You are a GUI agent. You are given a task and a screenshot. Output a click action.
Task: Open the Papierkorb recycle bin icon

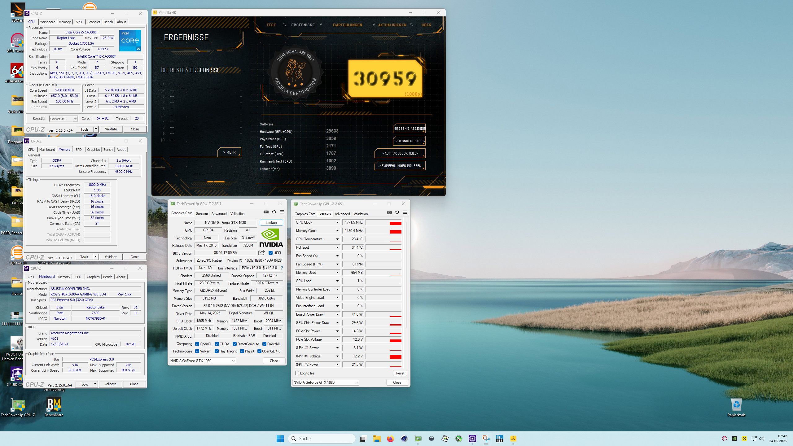click(x=736, y=407)
